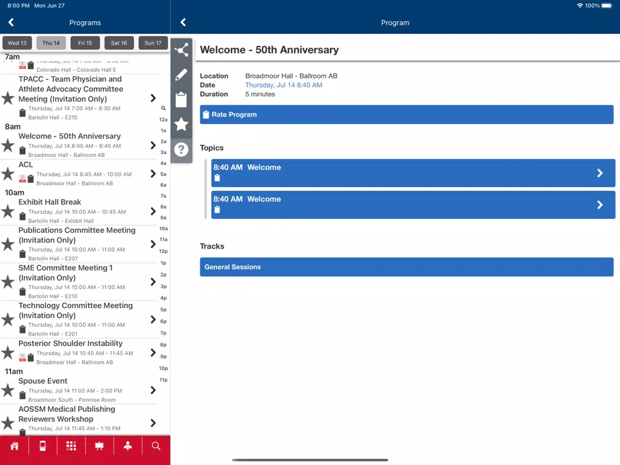The width and height of the screenshot is (620, 465).
Task: Select the Thu 14 day tab
Action: pyautogui.click(x=51, y=43)
